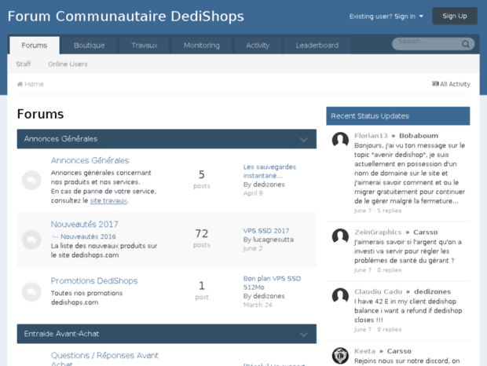Click the Home breadcrumb icon
Screen dimensions: 487x366
(x=20, y=84)
